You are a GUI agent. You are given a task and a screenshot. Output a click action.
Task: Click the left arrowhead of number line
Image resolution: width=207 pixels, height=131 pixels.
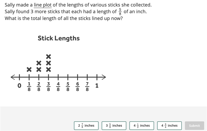tap(13, 77)
